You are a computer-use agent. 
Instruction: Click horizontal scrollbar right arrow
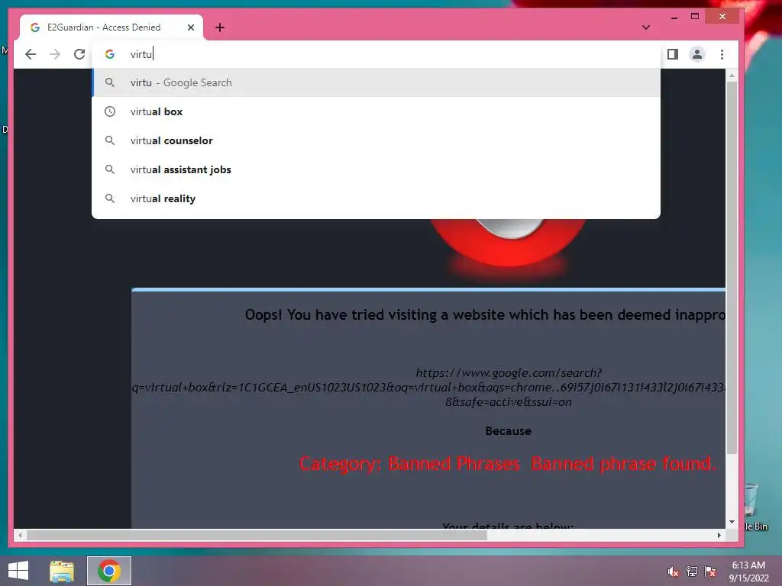pos(719,535)
